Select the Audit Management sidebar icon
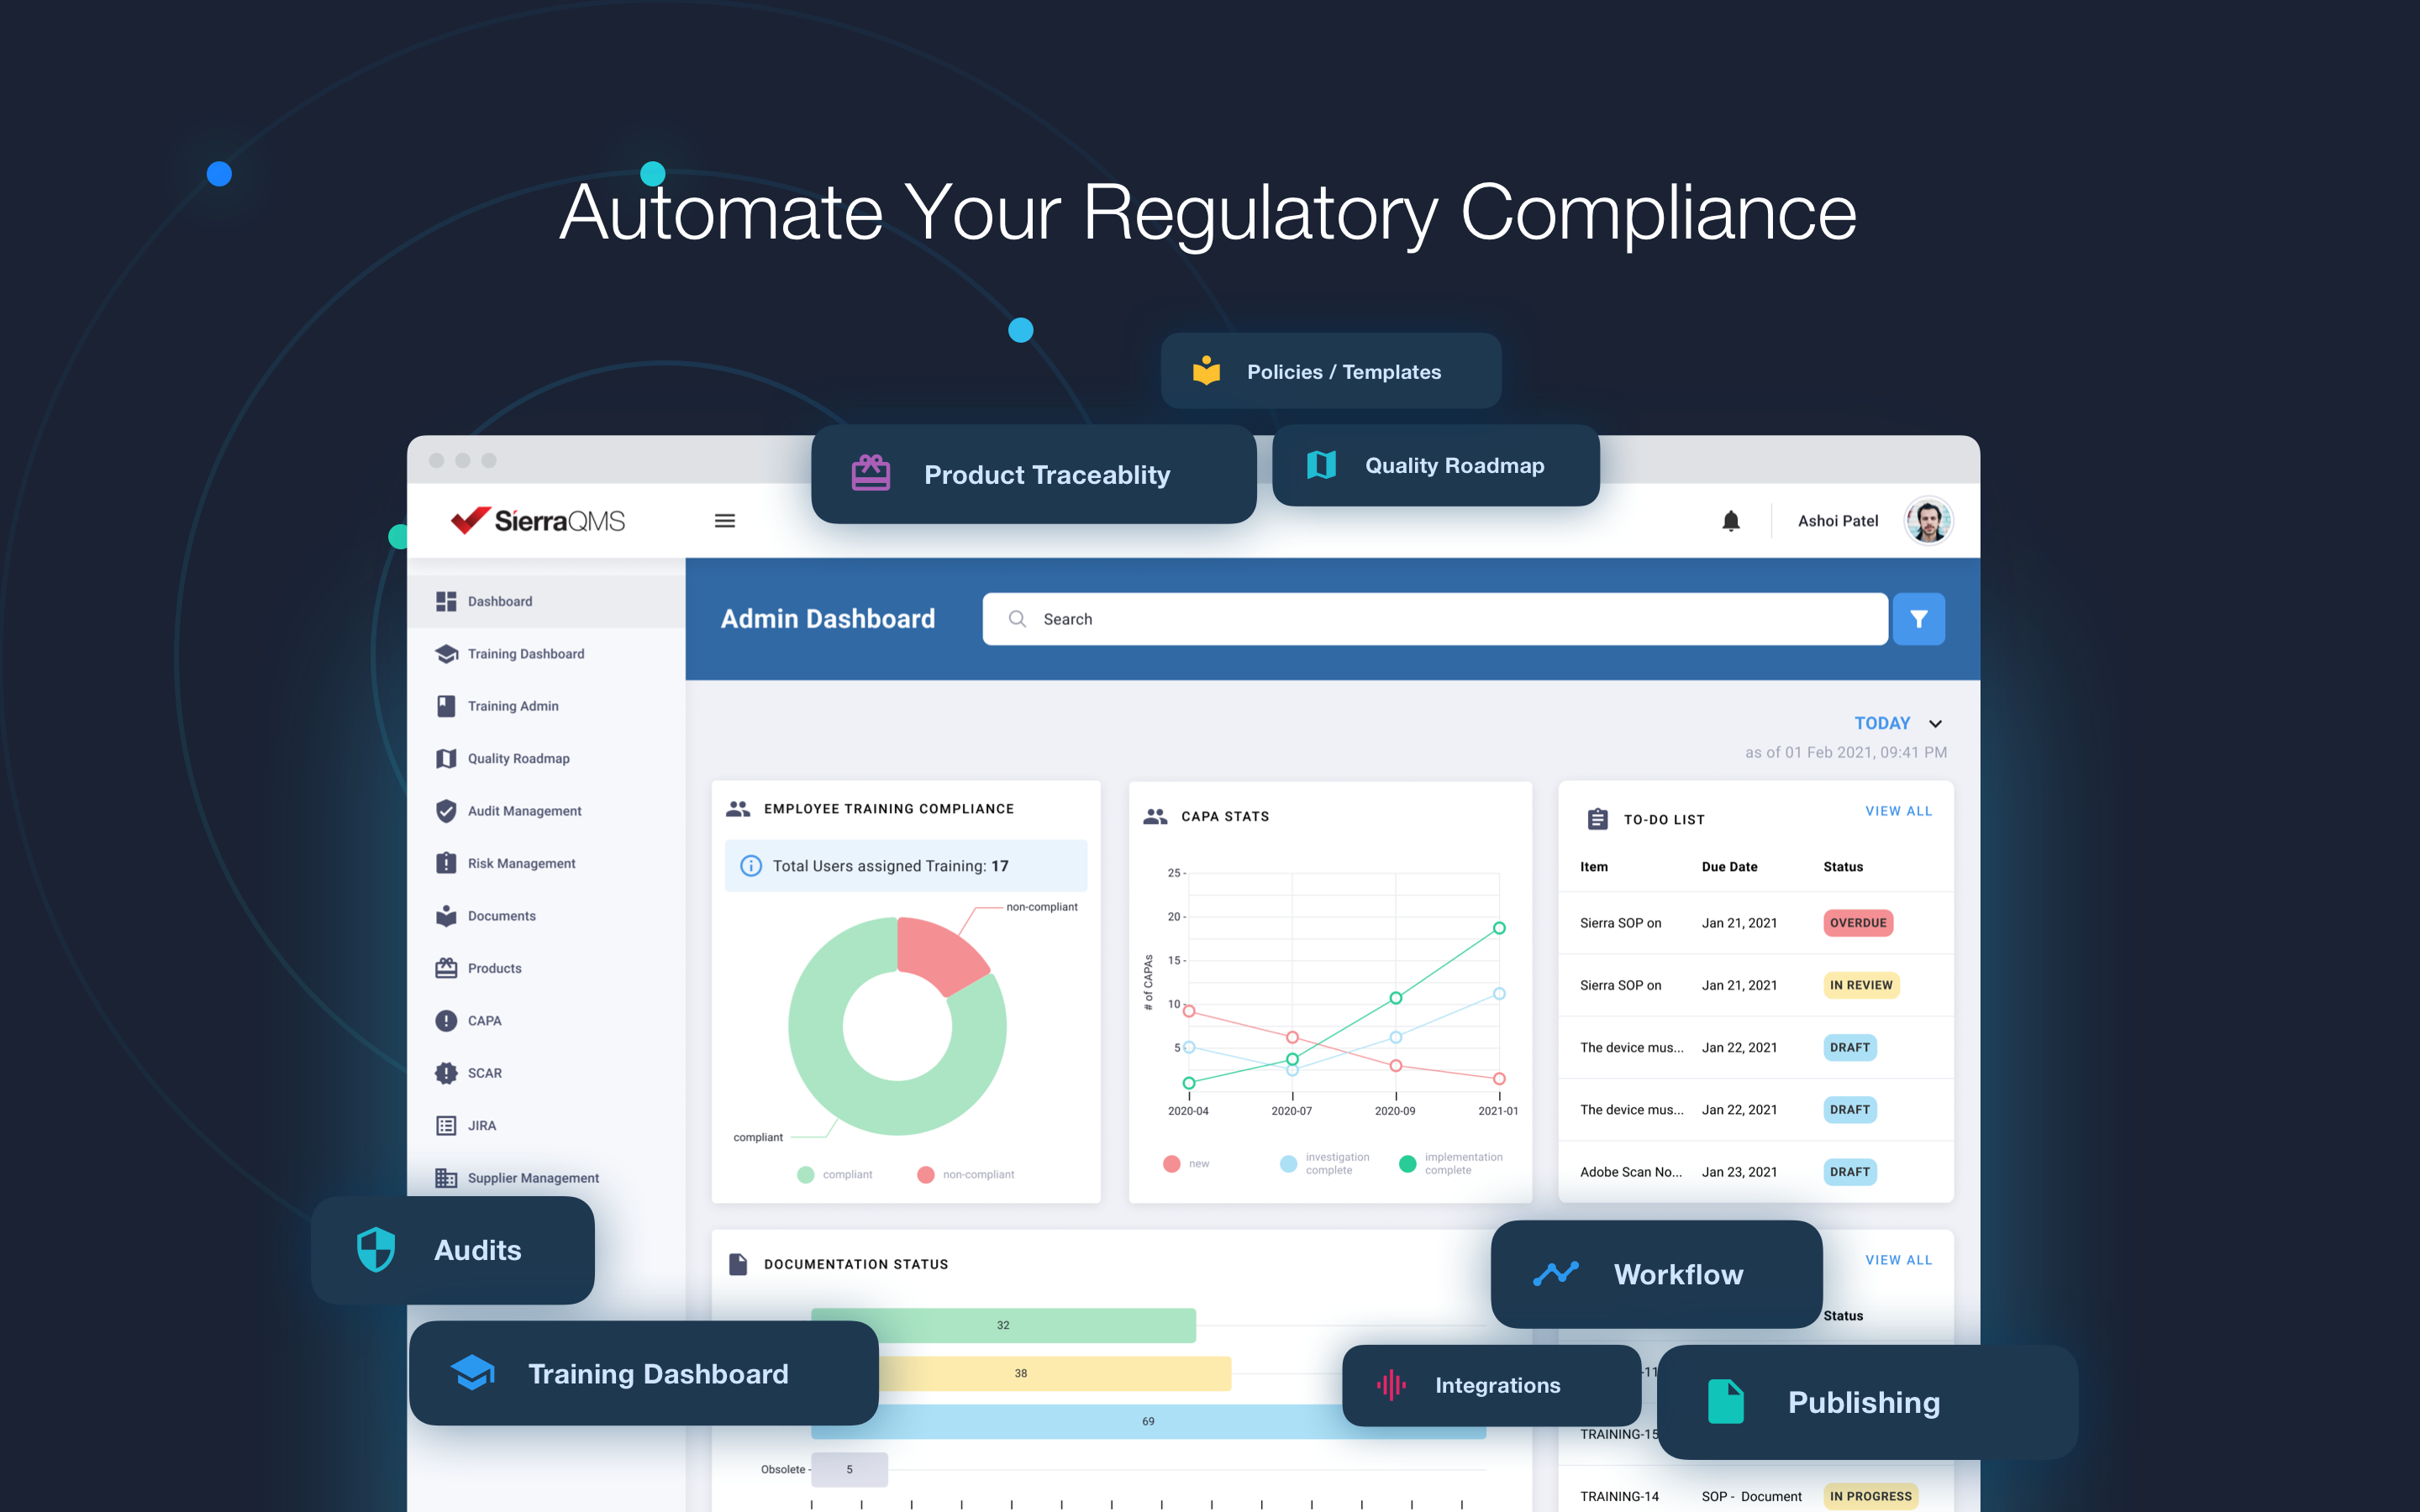 tap(441, 810)
